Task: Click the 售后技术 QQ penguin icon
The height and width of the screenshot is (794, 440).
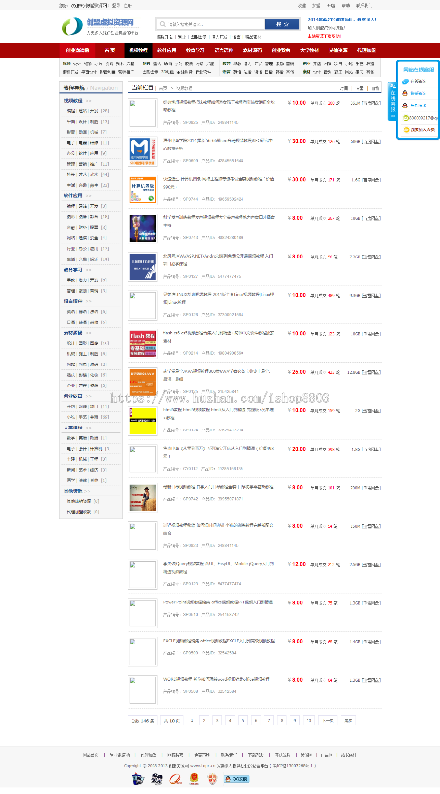Action: (x=405, y=106)
